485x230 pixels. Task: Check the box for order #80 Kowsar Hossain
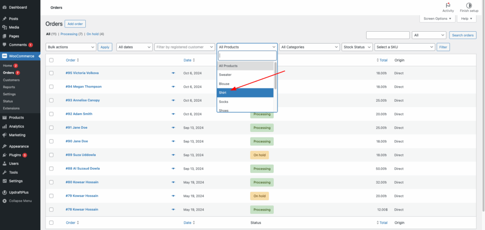(x=51, y=182)
